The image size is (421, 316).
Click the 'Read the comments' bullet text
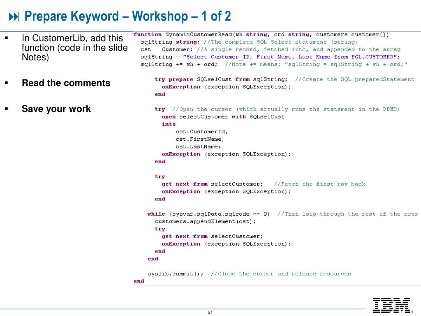coord(66,83)
